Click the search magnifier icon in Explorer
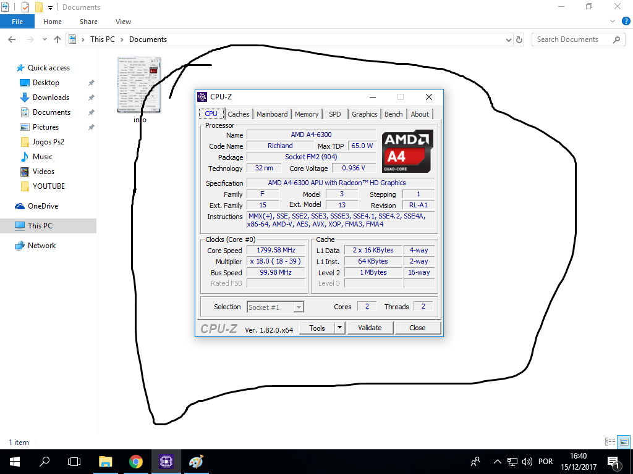 (x=616, y=39)
